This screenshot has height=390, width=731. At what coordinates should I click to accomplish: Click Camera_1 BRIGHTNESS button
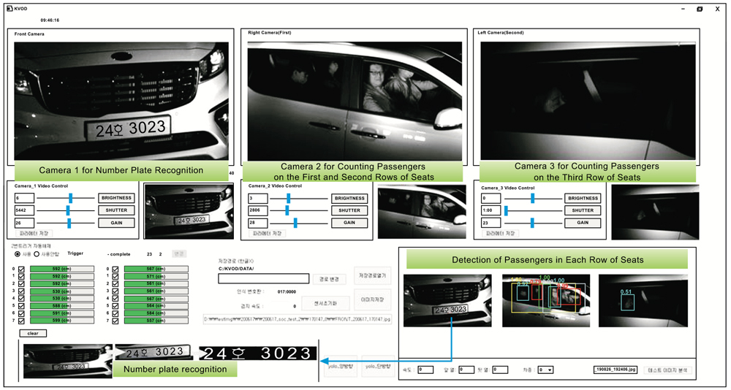click(x=116, y=198)
